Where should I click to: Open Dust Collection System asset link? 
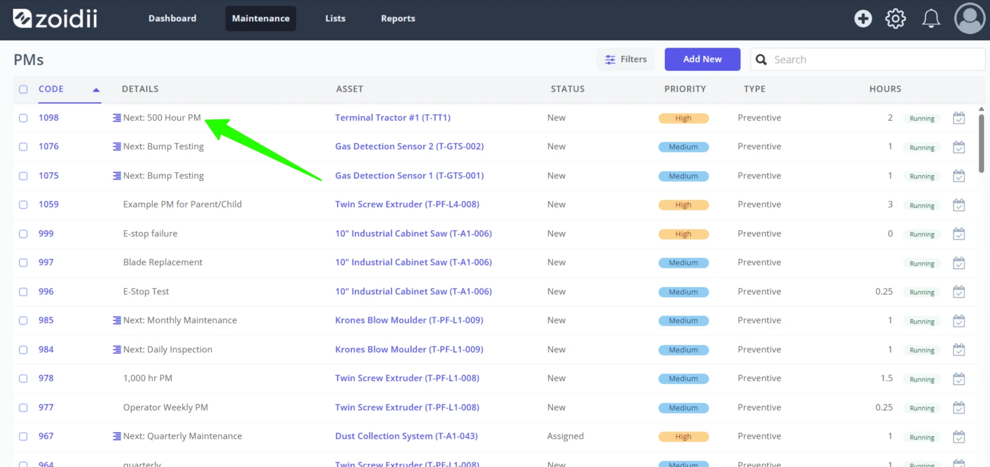point(407,436)
